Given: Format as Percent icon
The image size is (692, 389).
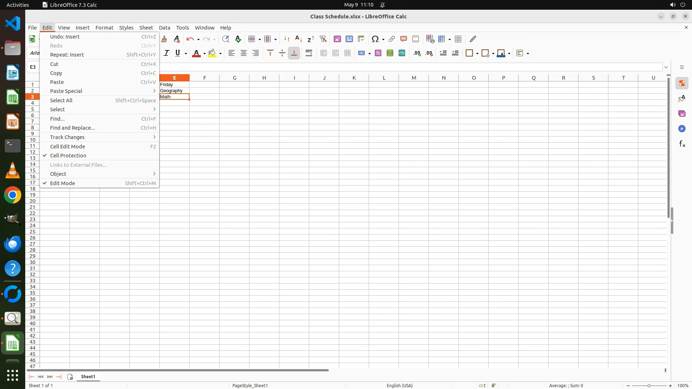Looking at the screenshot, I should pos(378,53).
